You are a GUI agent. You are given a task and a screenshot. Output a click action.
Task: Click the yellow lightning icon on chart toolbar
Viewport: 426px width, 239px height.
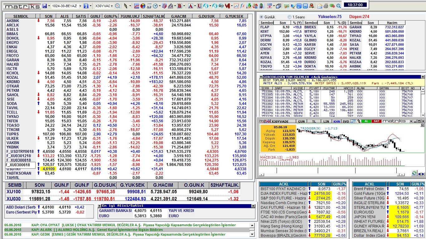point(358,121)
